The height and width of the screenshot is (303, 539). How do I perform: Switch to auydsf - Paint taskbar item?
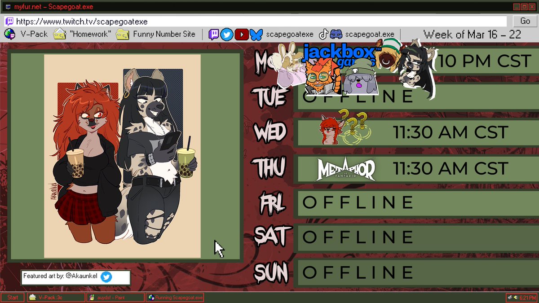pos(116,297)
